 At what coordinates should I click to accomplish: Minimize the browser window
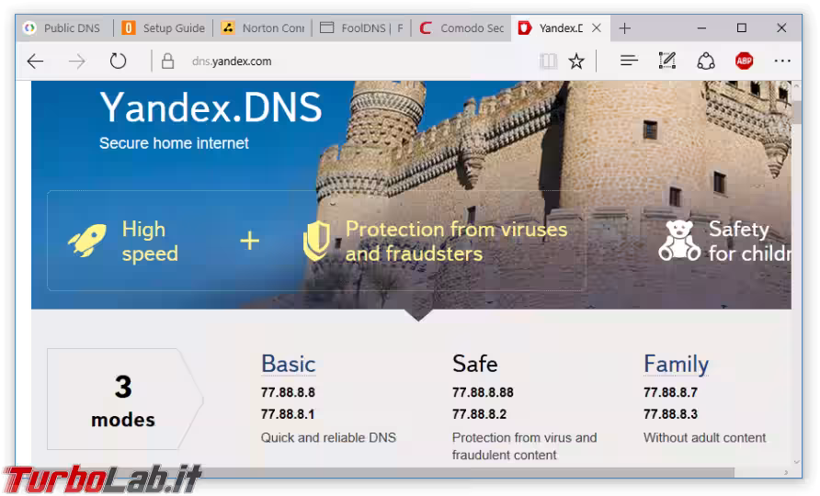pyautogui.click(x=701, y=28)
